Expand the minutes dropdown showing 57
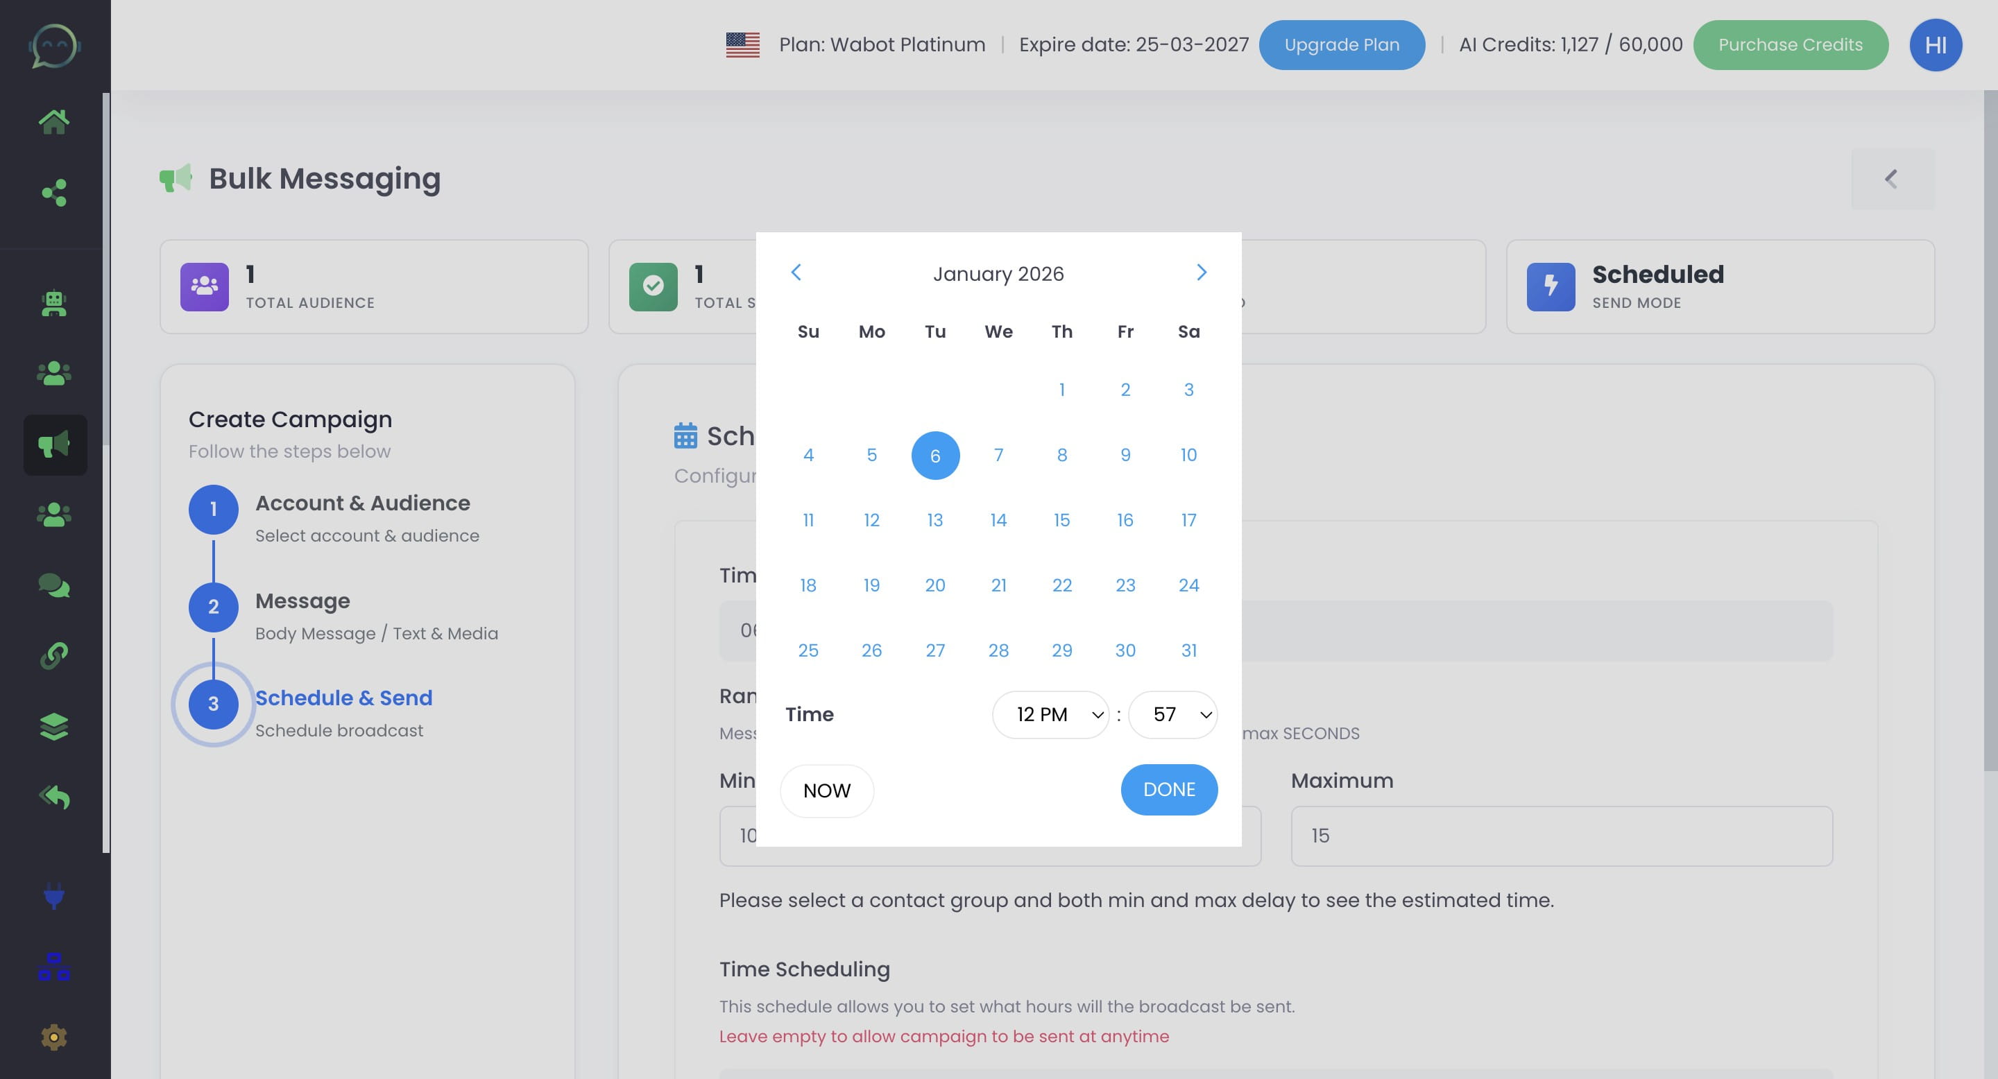The height and width of the screenshot is (1079, 1998). click(x=1172, y=715)
